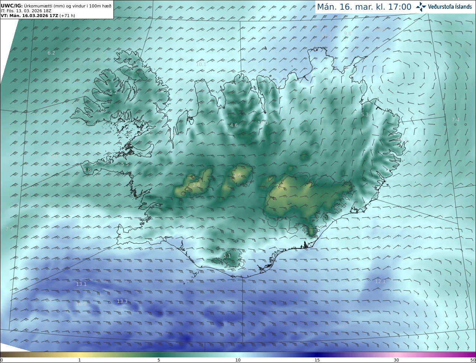Click the 10.0 value label on the map
Viewport: 476px width, 363px height.
point(263,123)
